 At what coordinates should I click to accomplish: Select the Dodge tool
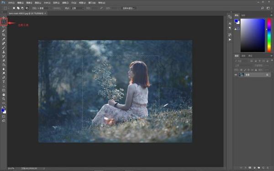[x=4, y=73]
